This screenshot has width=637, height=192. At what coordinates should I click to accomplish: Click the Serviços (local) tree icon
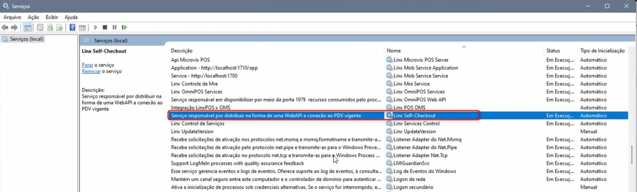5,39
